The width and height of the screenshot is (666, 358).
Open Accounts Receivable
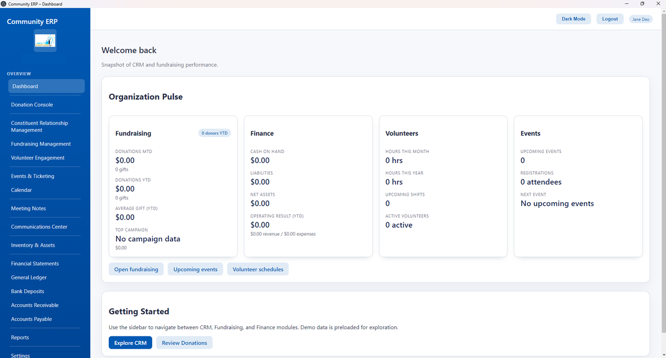[x=35, y=305]
